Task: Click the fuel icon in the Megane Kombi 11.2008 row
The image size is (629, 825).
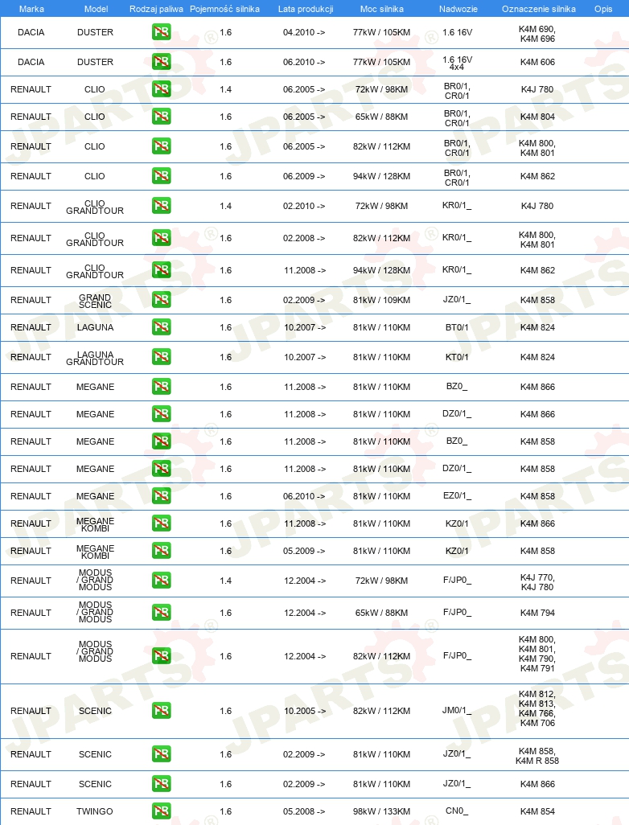Action: click(161, 523)
